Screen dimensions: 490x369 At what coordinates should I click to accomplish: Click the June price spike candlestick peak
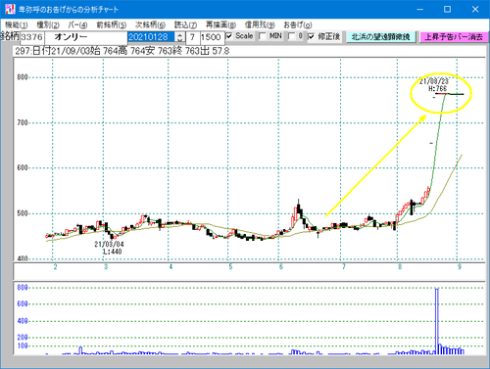click(x=298, y=208)
